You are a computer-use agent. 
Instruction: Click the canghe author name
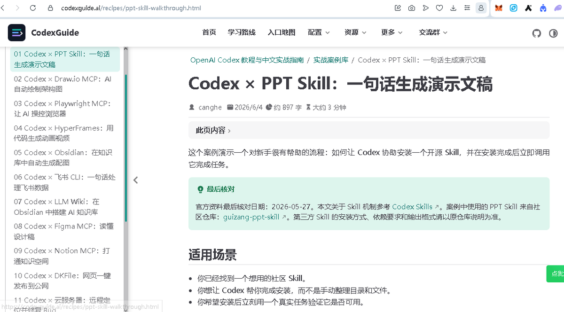point(210,107)
